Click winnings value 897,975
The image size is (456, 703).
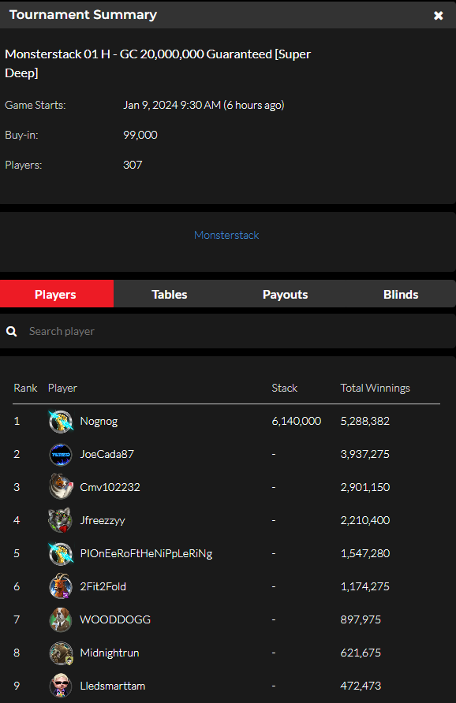point(361,619)
